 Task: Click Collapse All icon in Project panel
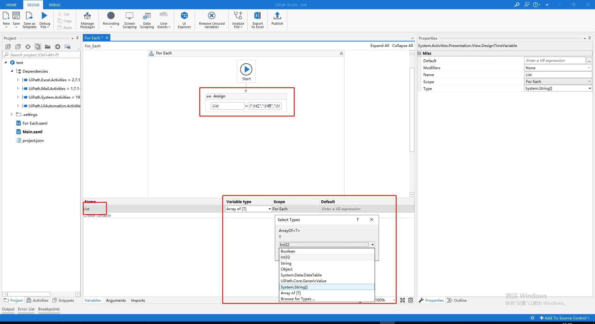coord(18,47)
